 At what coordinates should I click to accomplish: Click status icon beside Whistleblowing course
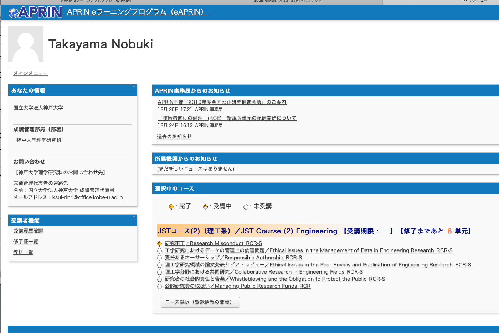tap(159, 279)
